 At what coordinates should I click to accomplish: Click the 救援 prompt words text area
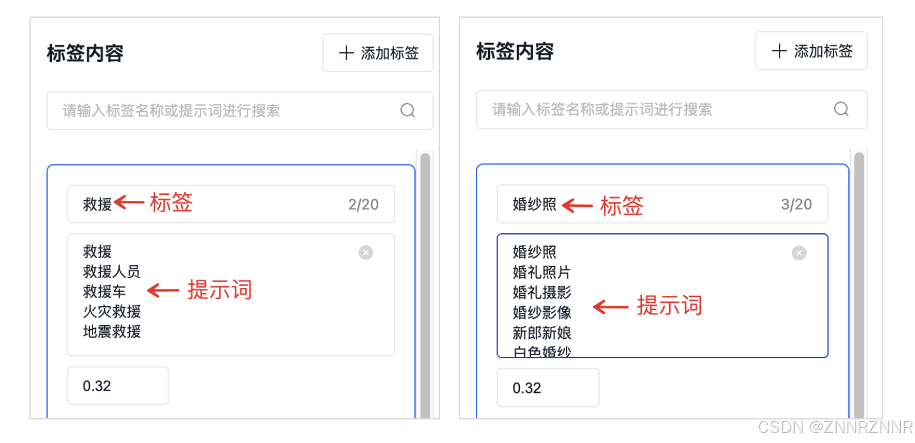tap(231, 295)
